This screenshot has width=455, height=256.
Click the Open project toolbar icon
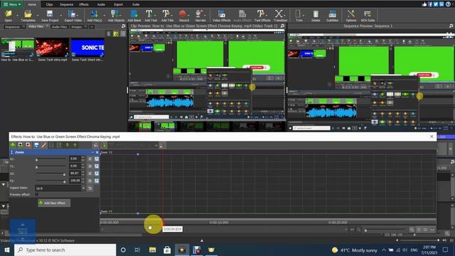[9, 14]
